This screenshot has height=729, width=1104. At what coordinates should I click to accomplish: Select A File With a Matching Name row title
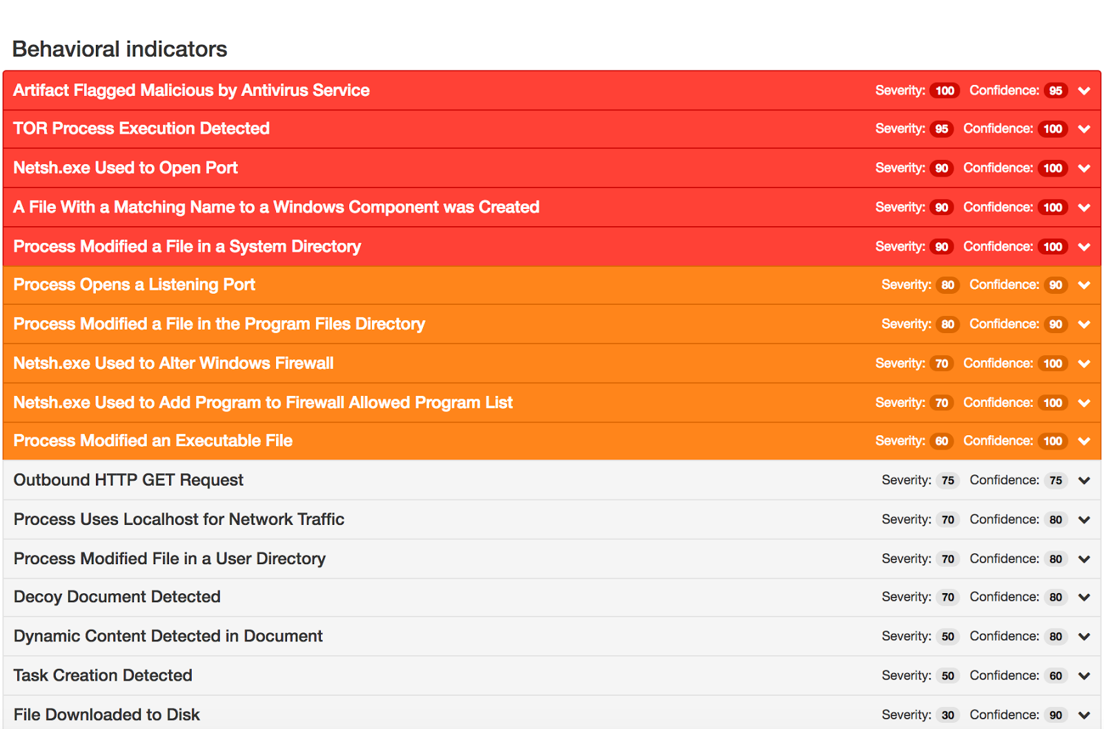[x=276, y=207]
